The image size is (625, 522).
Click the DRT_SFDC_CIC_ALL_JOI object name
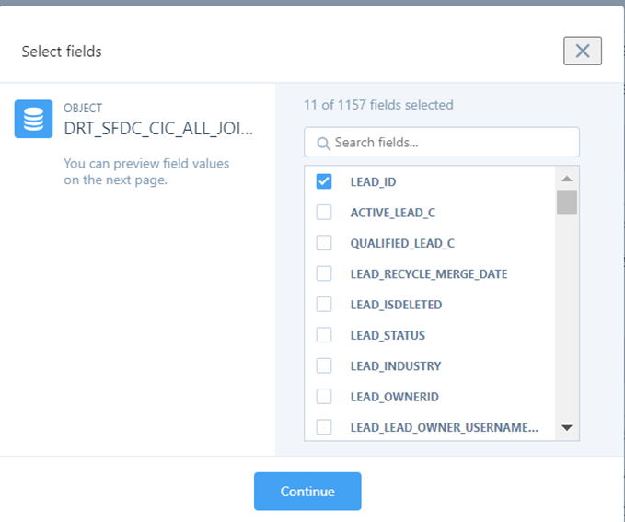158,129
